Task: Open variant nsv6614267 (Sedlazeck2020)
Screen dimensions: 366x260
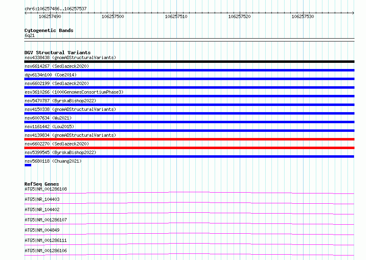Action: [x=57, y=66]
